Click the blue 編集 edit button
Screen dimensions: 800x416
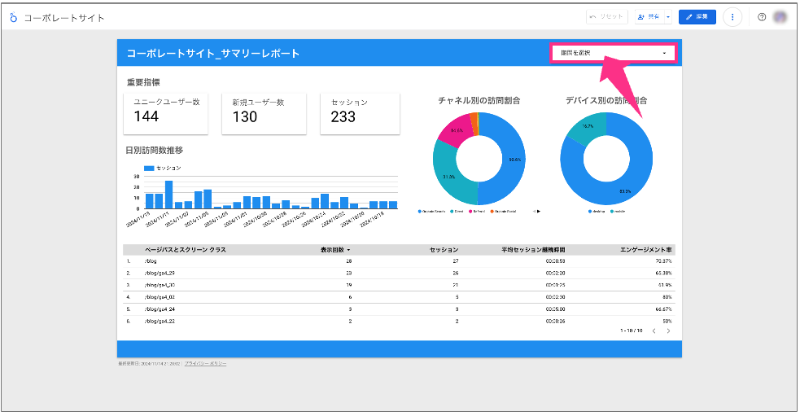[x=697, y=17]
